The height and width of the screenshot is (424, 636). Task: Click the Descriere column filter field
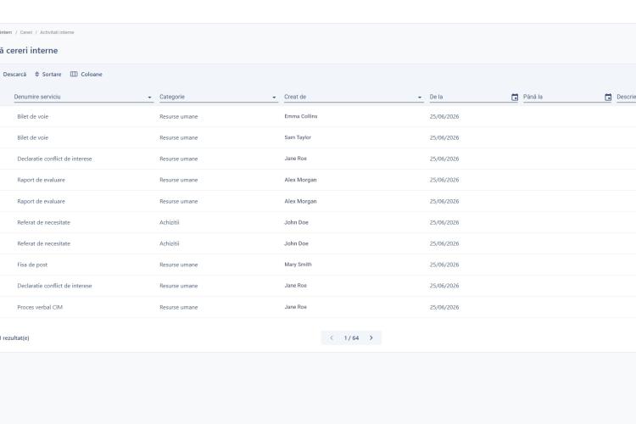click(627, 97)
